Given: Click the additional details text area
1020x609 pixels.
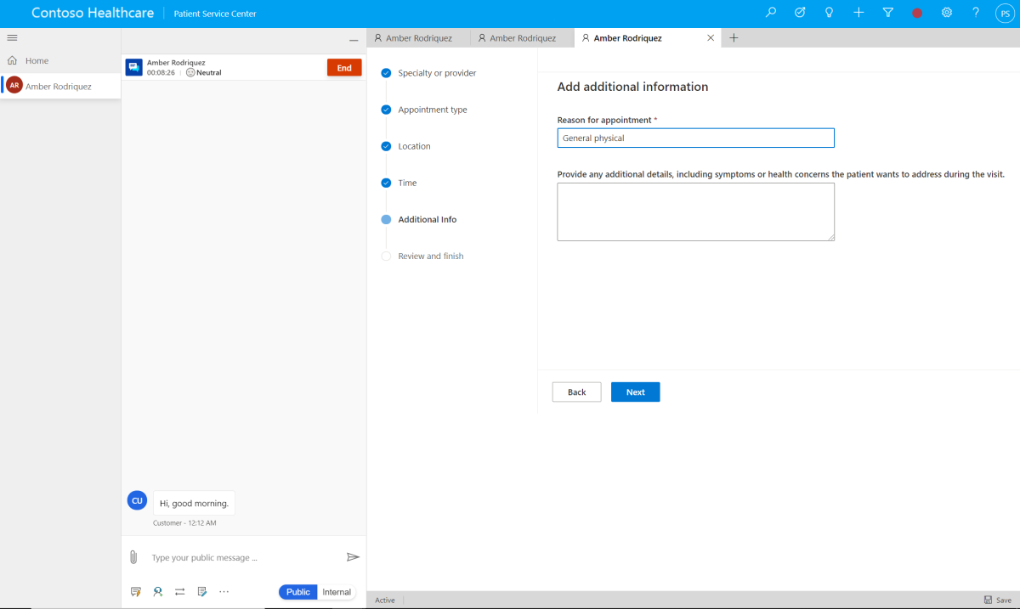Looking at the screenshot, I should point(696,211).
